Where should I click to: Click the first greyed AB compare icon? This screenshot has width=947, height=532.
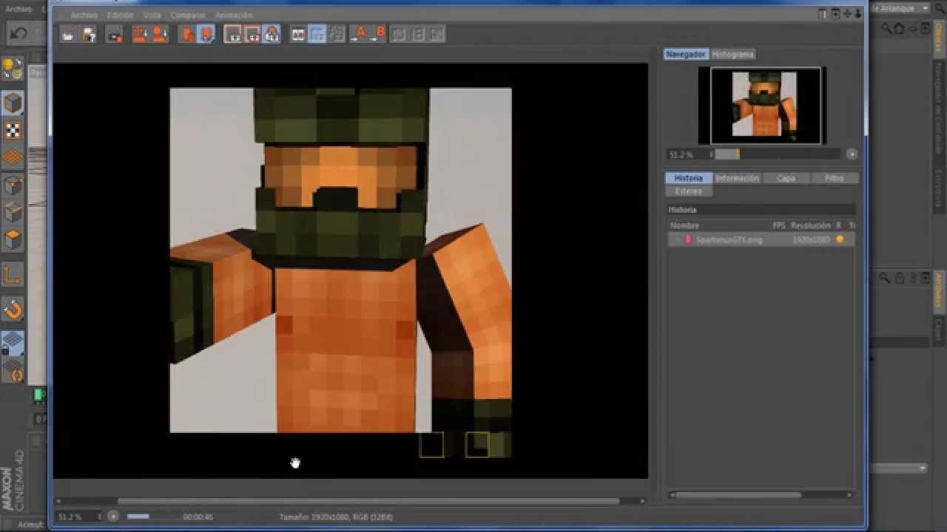tap(399, 34)
